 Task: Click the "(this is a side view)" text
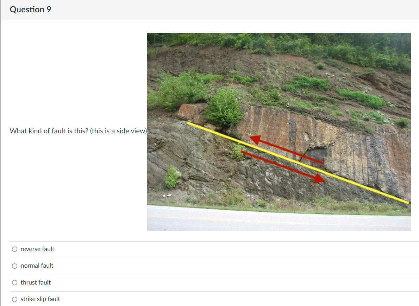pos(119,131)
